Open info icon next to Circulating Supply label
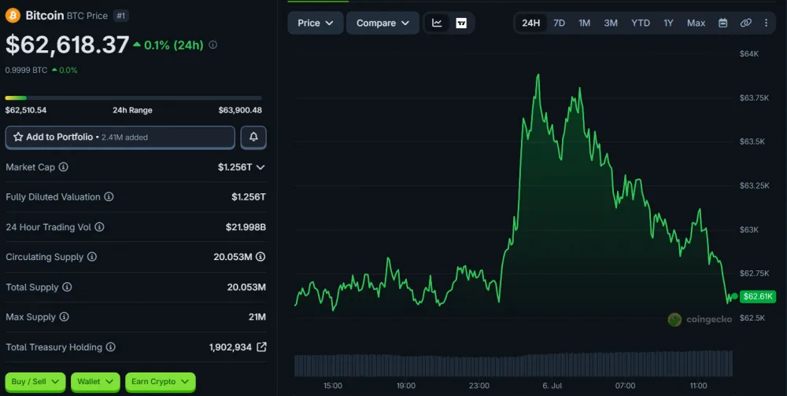Screen dimensions: 787x396 (92, 257)
